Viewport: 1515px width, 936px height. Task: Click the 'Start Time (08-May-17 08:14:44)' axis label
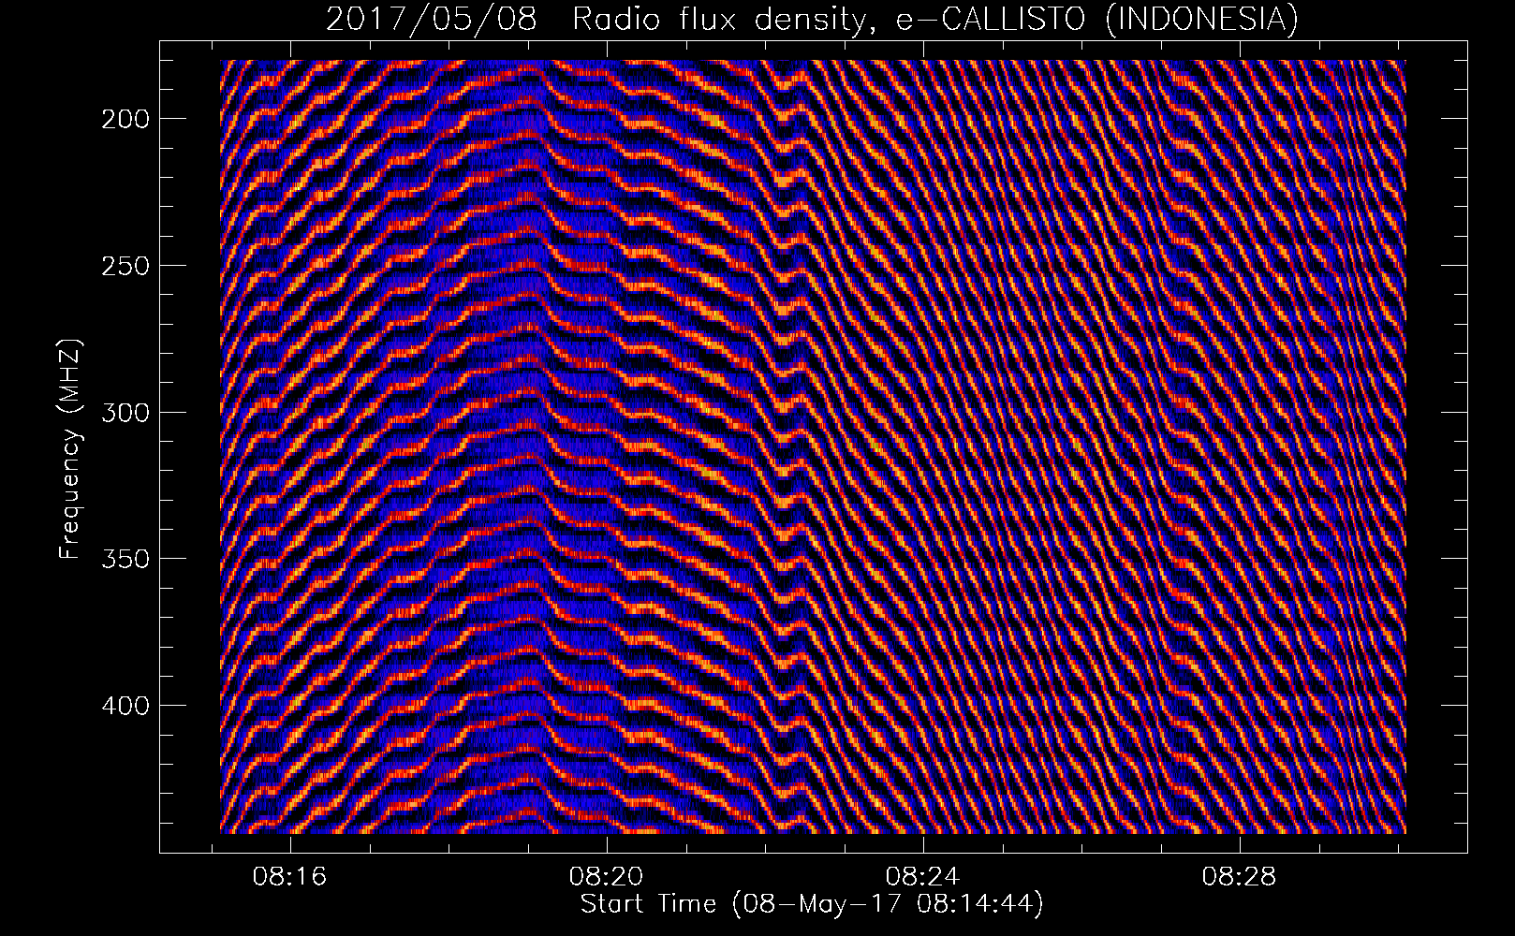812,904
